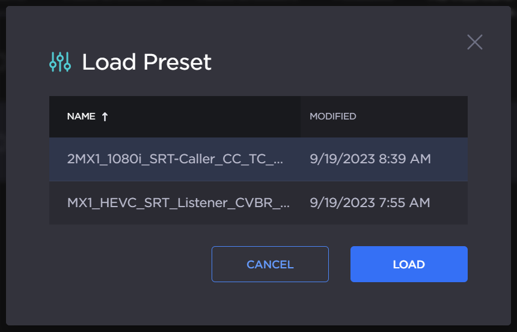Click the 9/19/2023 7:55 AM modified date
Screen dimensions: 517x332
(x=370, y=202)
